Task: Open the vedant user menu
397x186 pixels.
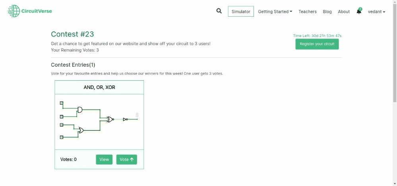Action: (376, 12)
